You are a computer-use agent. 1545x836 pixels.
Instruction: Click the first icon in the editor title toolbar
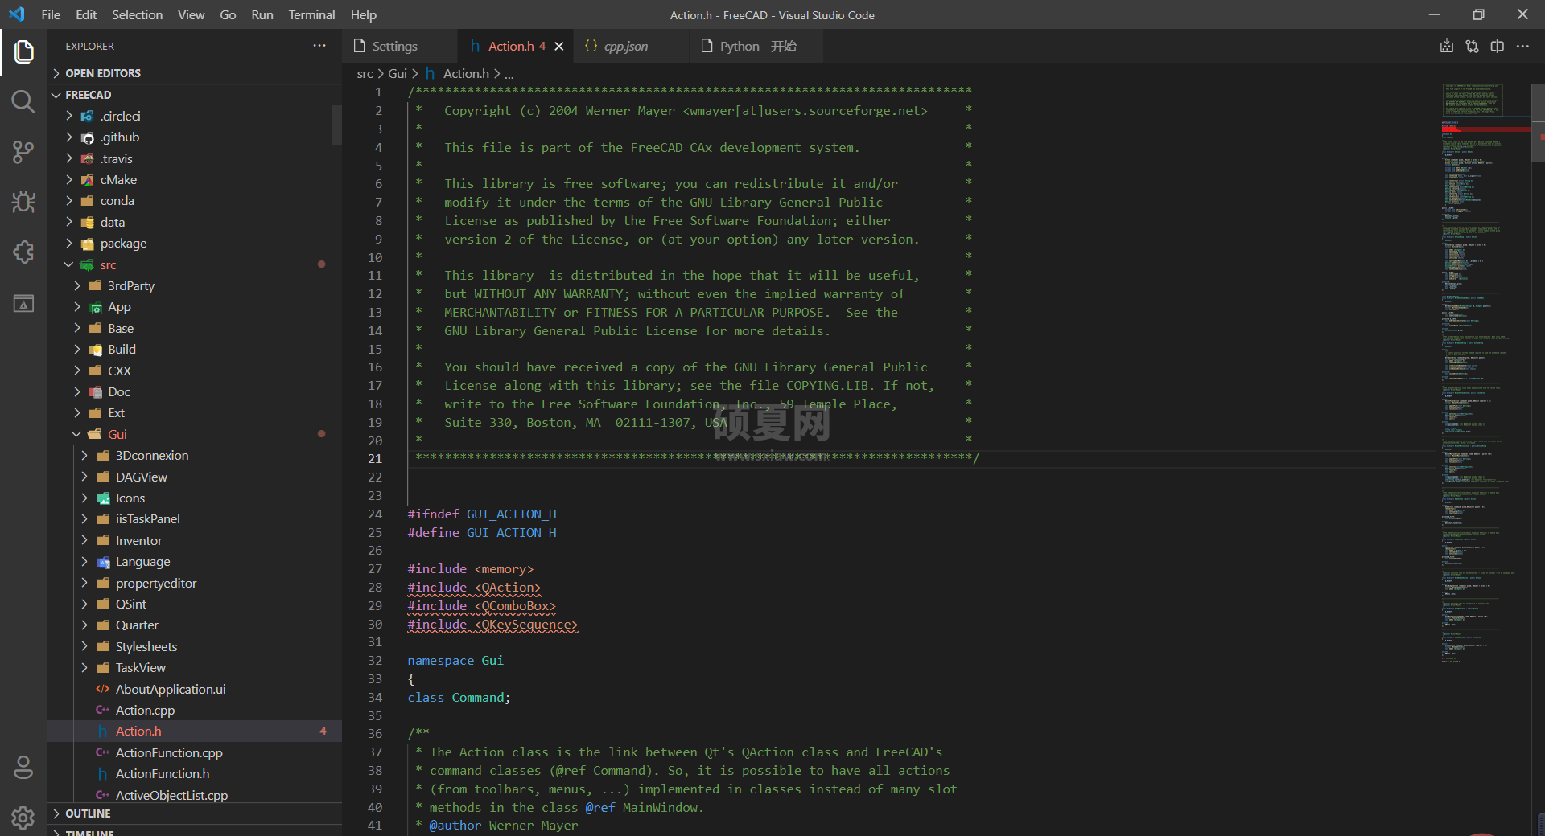tap(1446, 47)
